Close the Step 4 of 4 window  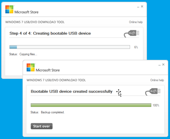142,6
